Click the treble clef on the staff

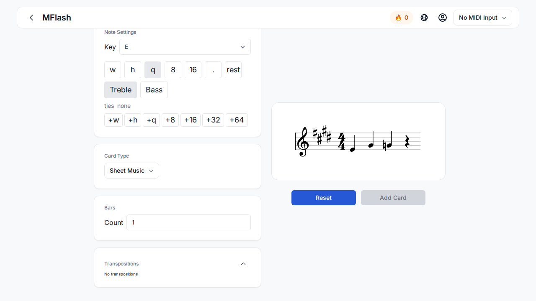click(x=302, y=142)
